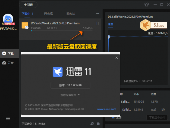This screenshot has width=170, height=128.
Task: Click the 速度：5.08MB/s label
Action: 158,33
